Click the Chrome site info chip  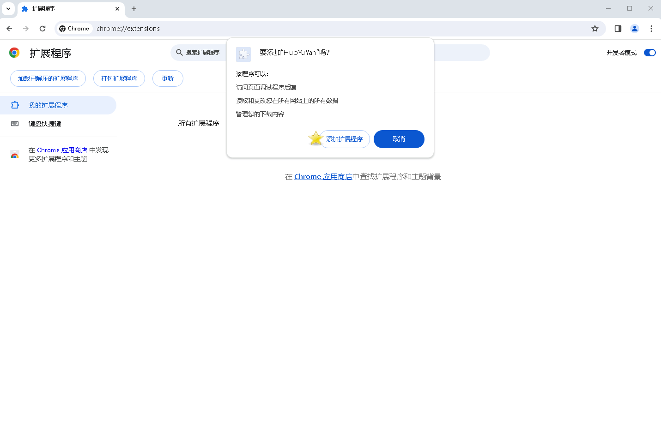pyautogui.click(x=74, y=29)
